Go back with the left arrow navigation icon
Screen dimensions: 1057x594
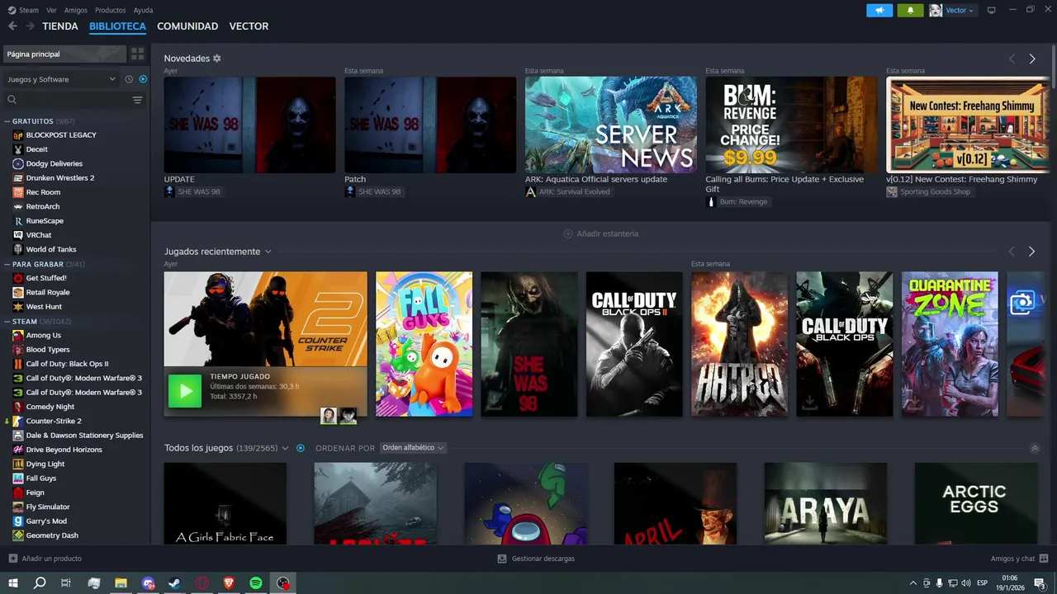[x=12, y=26]
